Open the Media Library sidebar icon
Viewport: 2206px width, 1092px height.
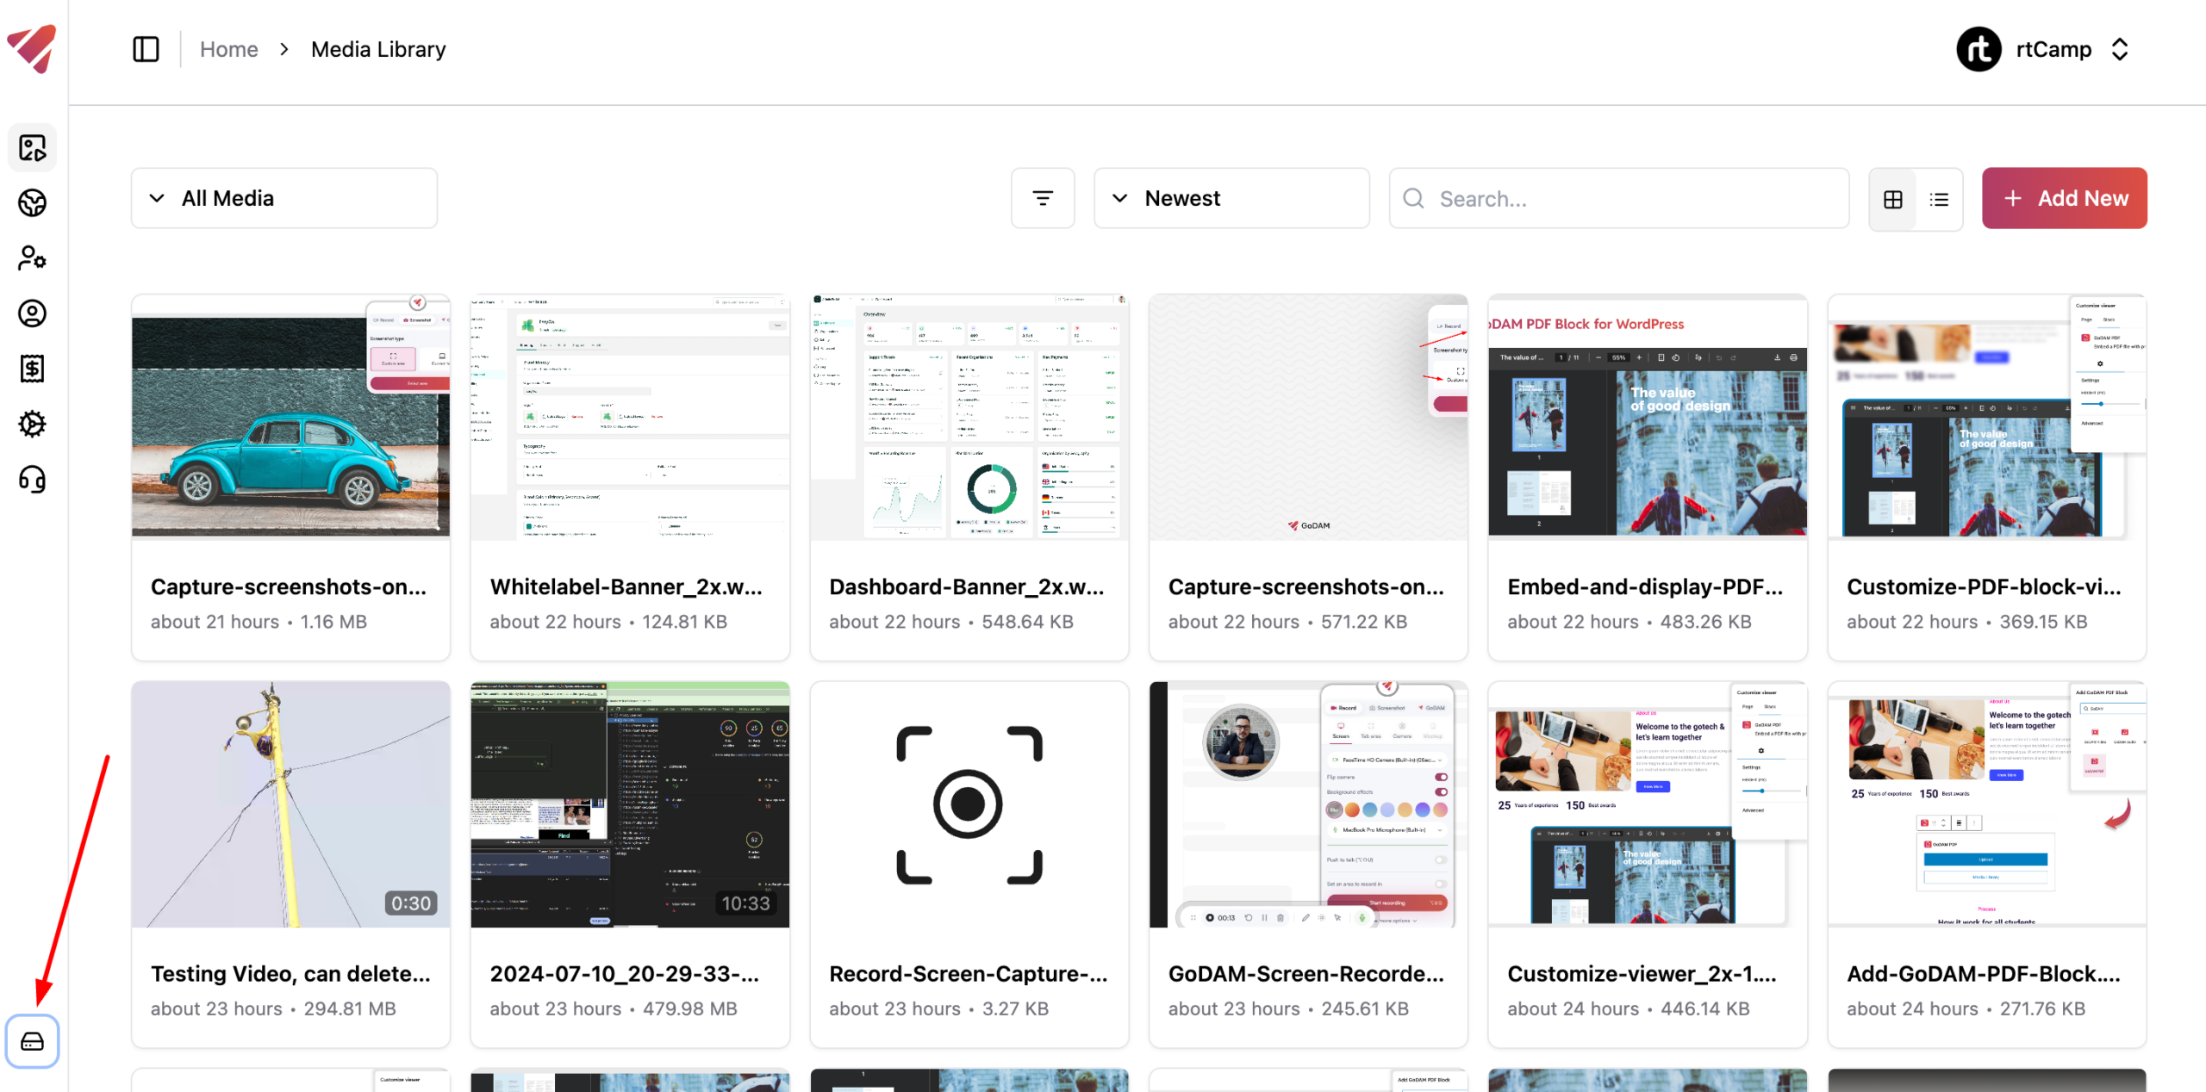(x=33, y=148)
